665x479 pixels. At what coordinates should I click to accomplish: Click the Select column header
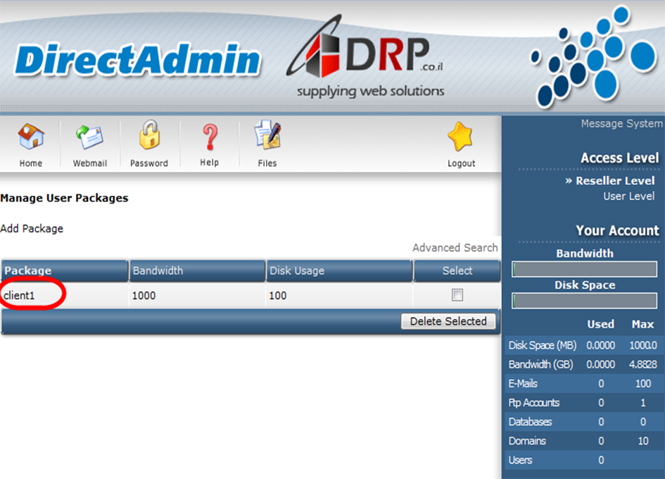click(x=457, y=271)
